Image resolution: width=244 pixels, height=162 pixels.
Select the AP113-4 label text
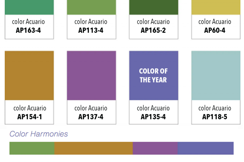(91, 30)
